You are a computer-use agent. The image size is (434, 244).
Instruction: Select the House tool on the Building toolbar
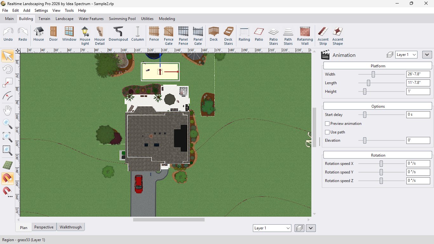(x=38, y=34)
